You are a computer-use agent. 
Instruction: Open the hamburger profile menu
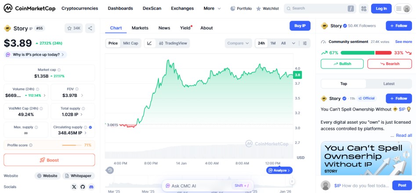(403, 8)
